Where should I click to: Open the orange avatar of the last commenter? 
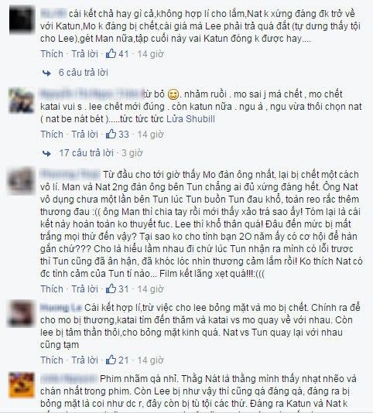coord(22,385)
